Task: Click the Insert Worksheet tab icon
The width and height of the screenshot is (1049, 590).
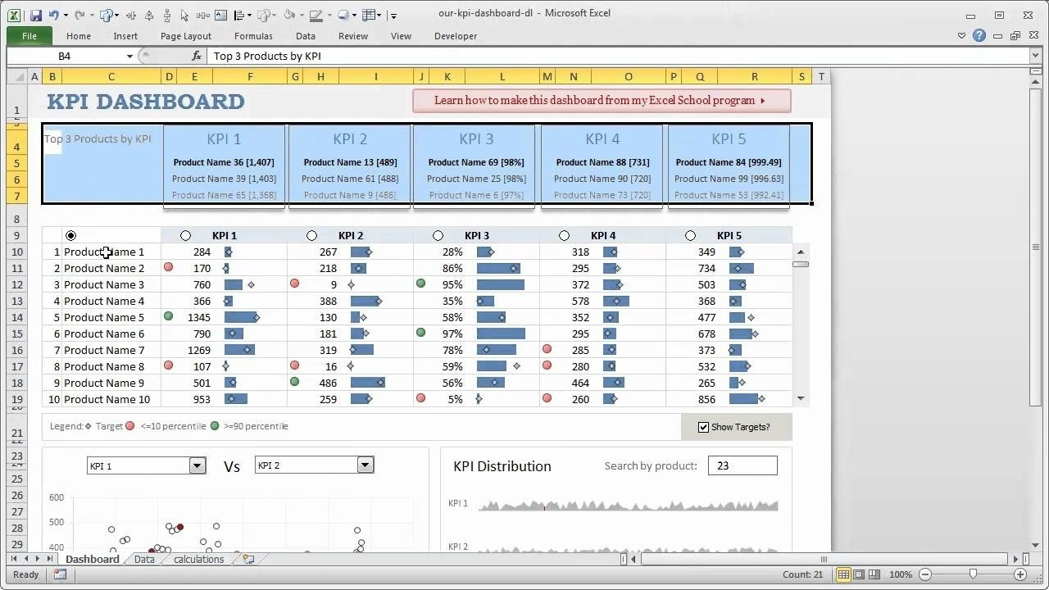Action: (248, 559)
